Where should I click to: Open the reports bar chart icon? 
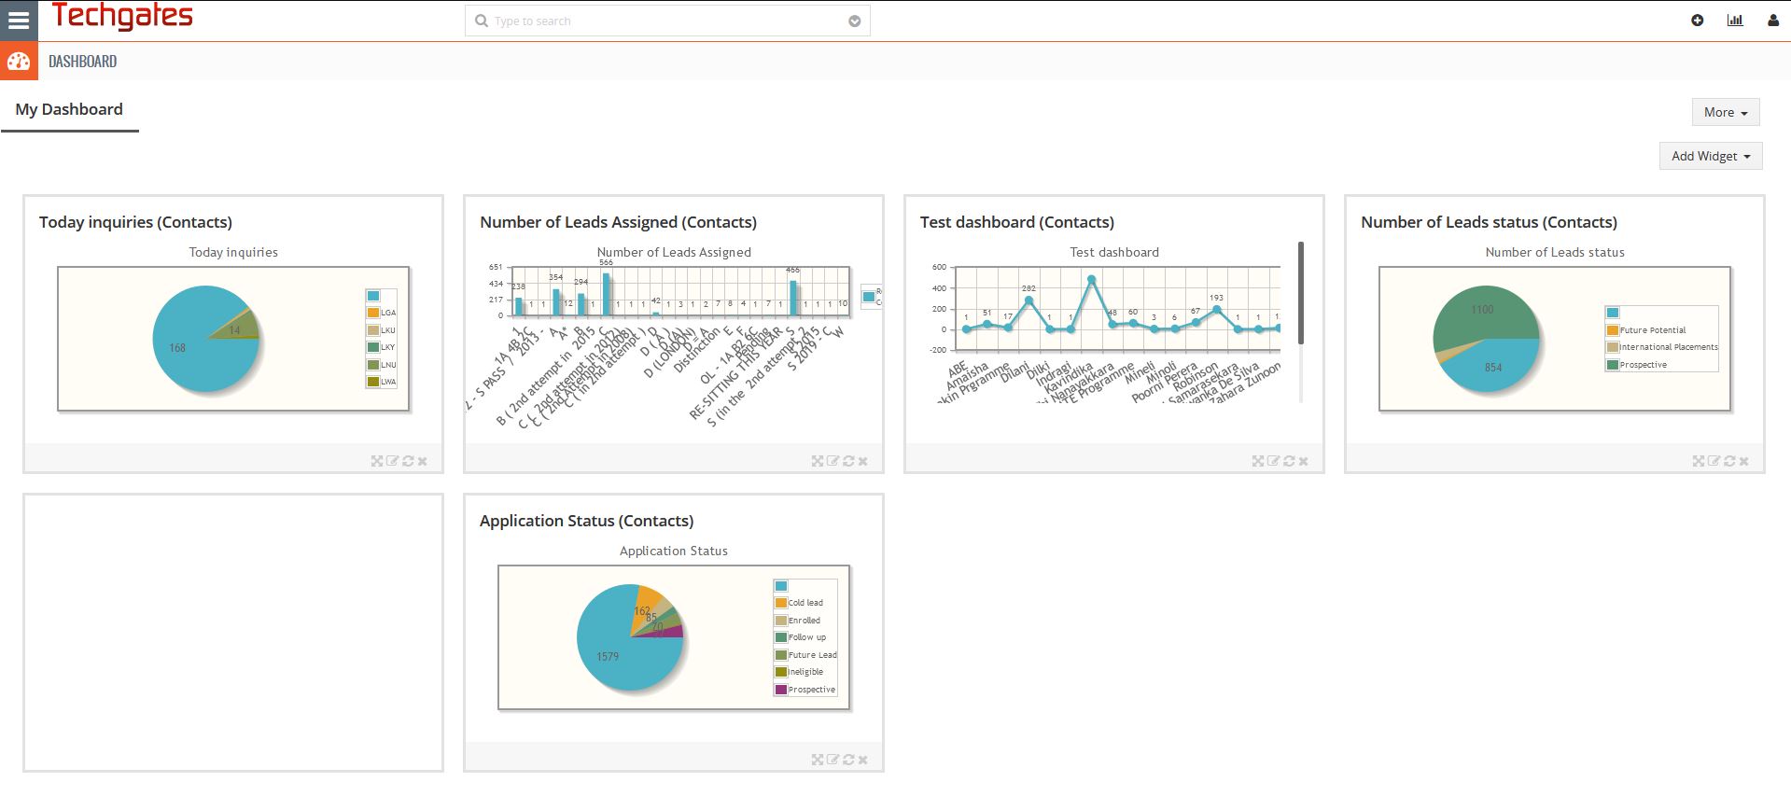point(1735,21)
